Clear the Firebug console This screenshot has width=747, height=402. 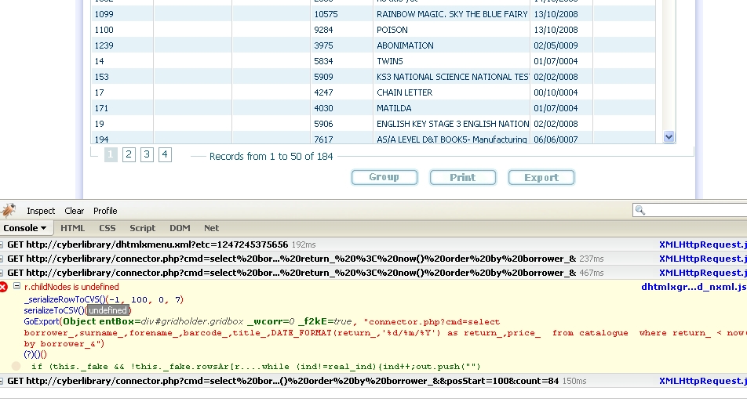[x=74, y=211]
